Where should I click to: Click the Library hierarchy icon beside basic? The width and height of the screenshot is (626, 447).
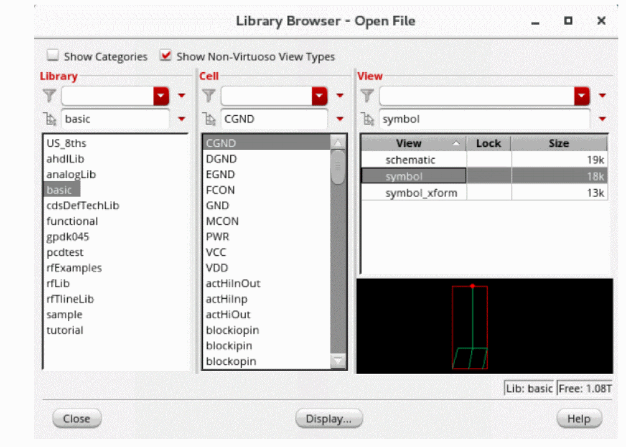pyautogui.click(x=50, y=119)
